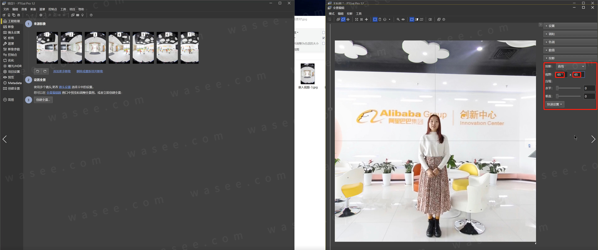Select the set center point crosshair icon
598x250 pixels.
click(x=348, y=19)
